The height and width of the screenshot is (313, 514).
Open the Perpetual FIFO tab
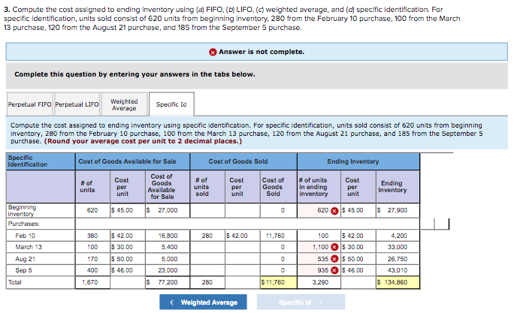30,104
